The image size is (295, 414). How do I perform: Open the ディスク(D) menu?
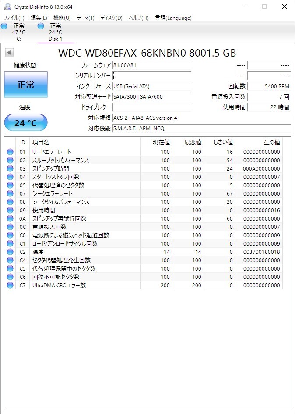coord(111,18)
